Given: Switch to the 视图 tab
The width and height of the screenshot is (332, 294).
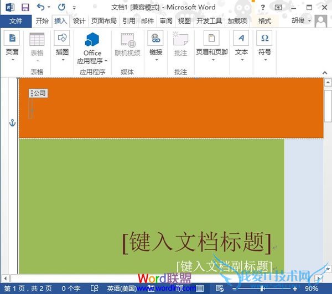Looking at the screenshot, I should [184, 21].
